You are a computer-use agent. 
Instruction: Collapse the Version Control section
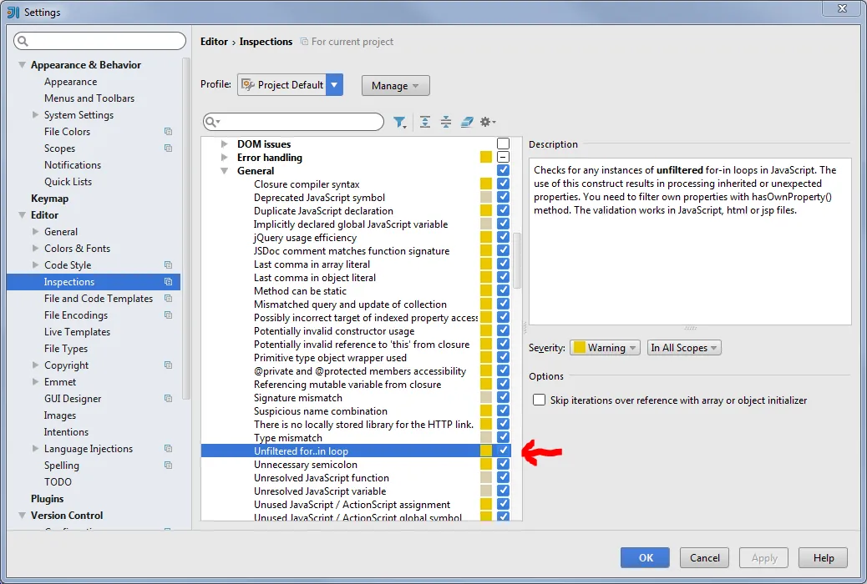(22, 516)
